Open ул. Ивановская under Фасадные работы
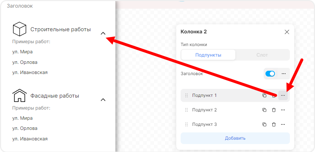Image resolution: width=315 pixels, height=152 pixels. [30, 139]
